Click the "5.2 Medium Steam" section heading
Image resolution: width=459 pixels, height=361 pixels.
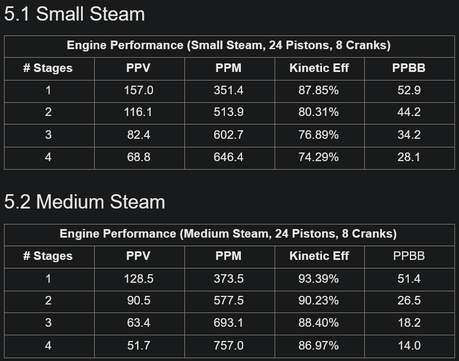tap(84, 202)
